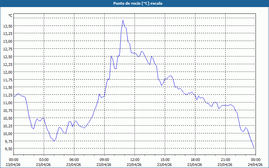Viewport: 269px width, 168px height.
Task: Click the 03:00 time axis label
Action: (44, 160)
